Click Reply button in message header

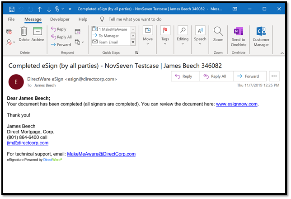[185, 76]
